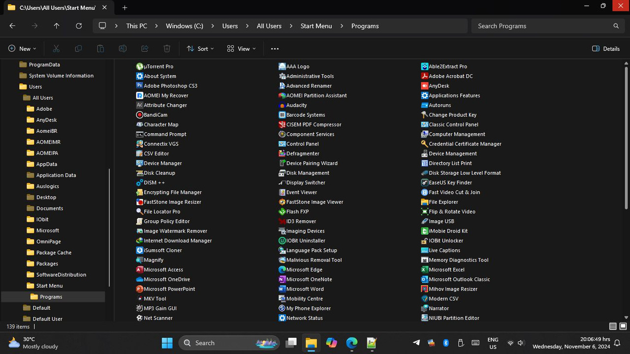Click the taskbar Search box

point(229,343)
